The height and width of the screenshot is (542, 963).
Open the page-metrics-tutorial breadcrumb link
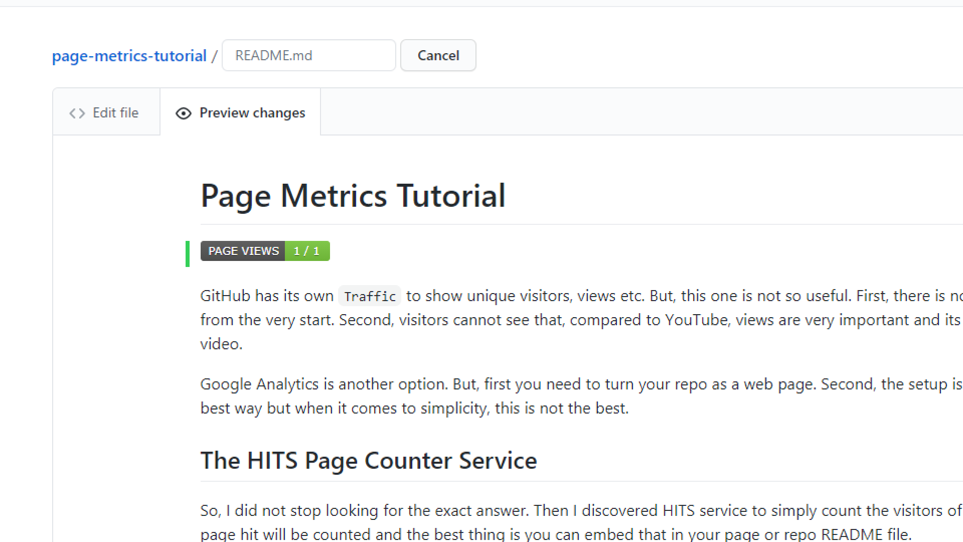(x=129, y=56)
